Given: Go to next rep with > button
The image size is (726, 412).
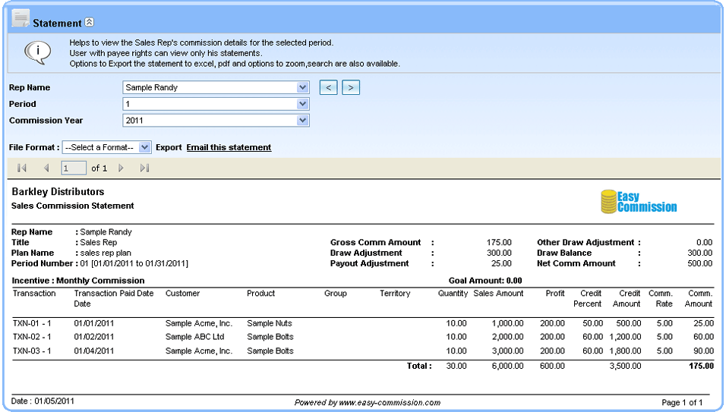Looking at the screenshot, I should point(350,87).
